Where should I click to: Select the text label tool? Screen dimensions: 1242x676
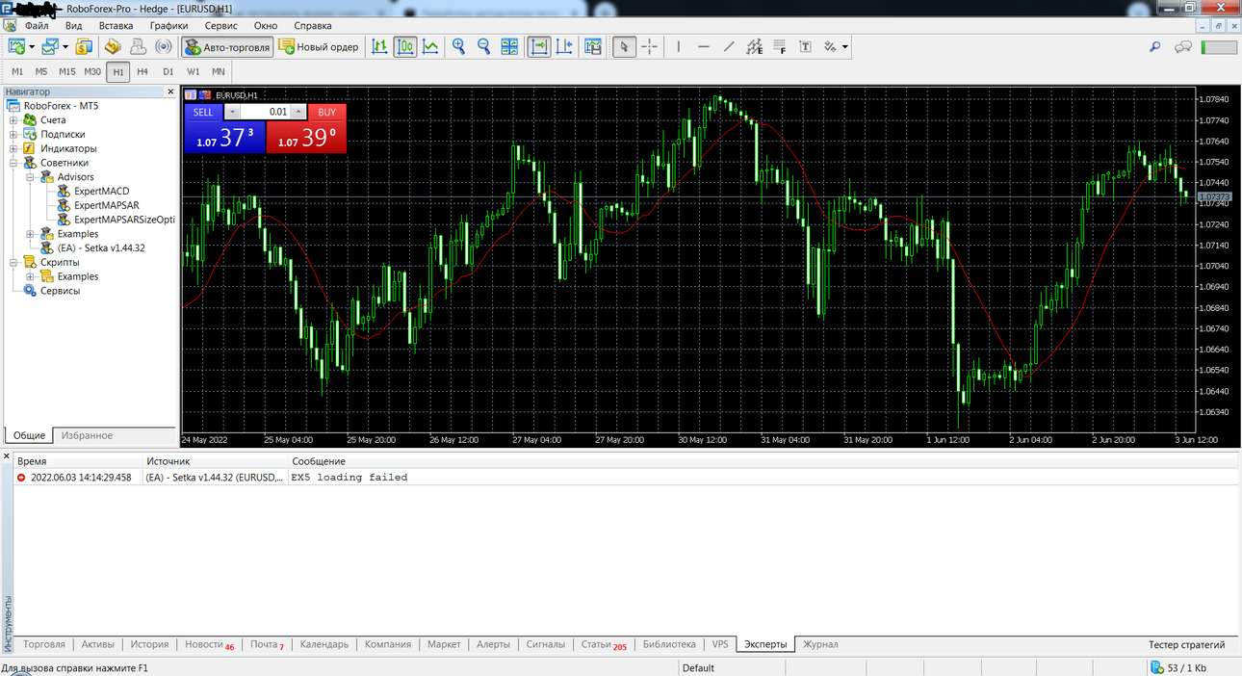(x=805, y=46)
